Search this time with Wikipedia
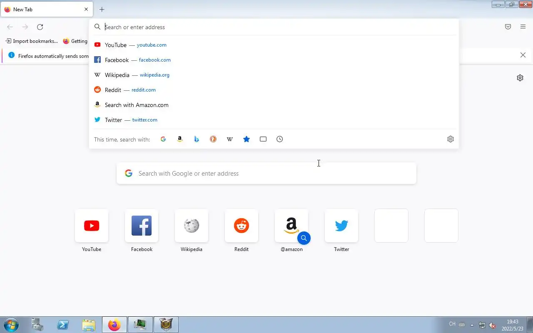 [230, 139]
